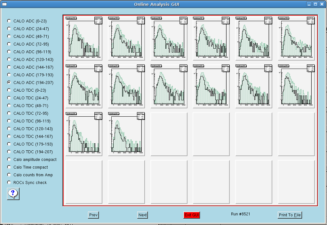Switch to CALO TDC (72-95)
327x225 pixels.
coord(9,113)
